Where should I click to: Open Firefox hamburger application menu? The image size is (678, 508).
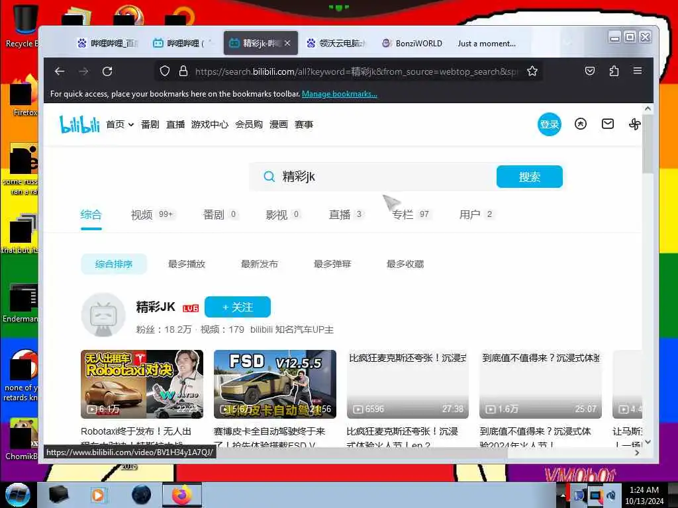coord(638,71)
